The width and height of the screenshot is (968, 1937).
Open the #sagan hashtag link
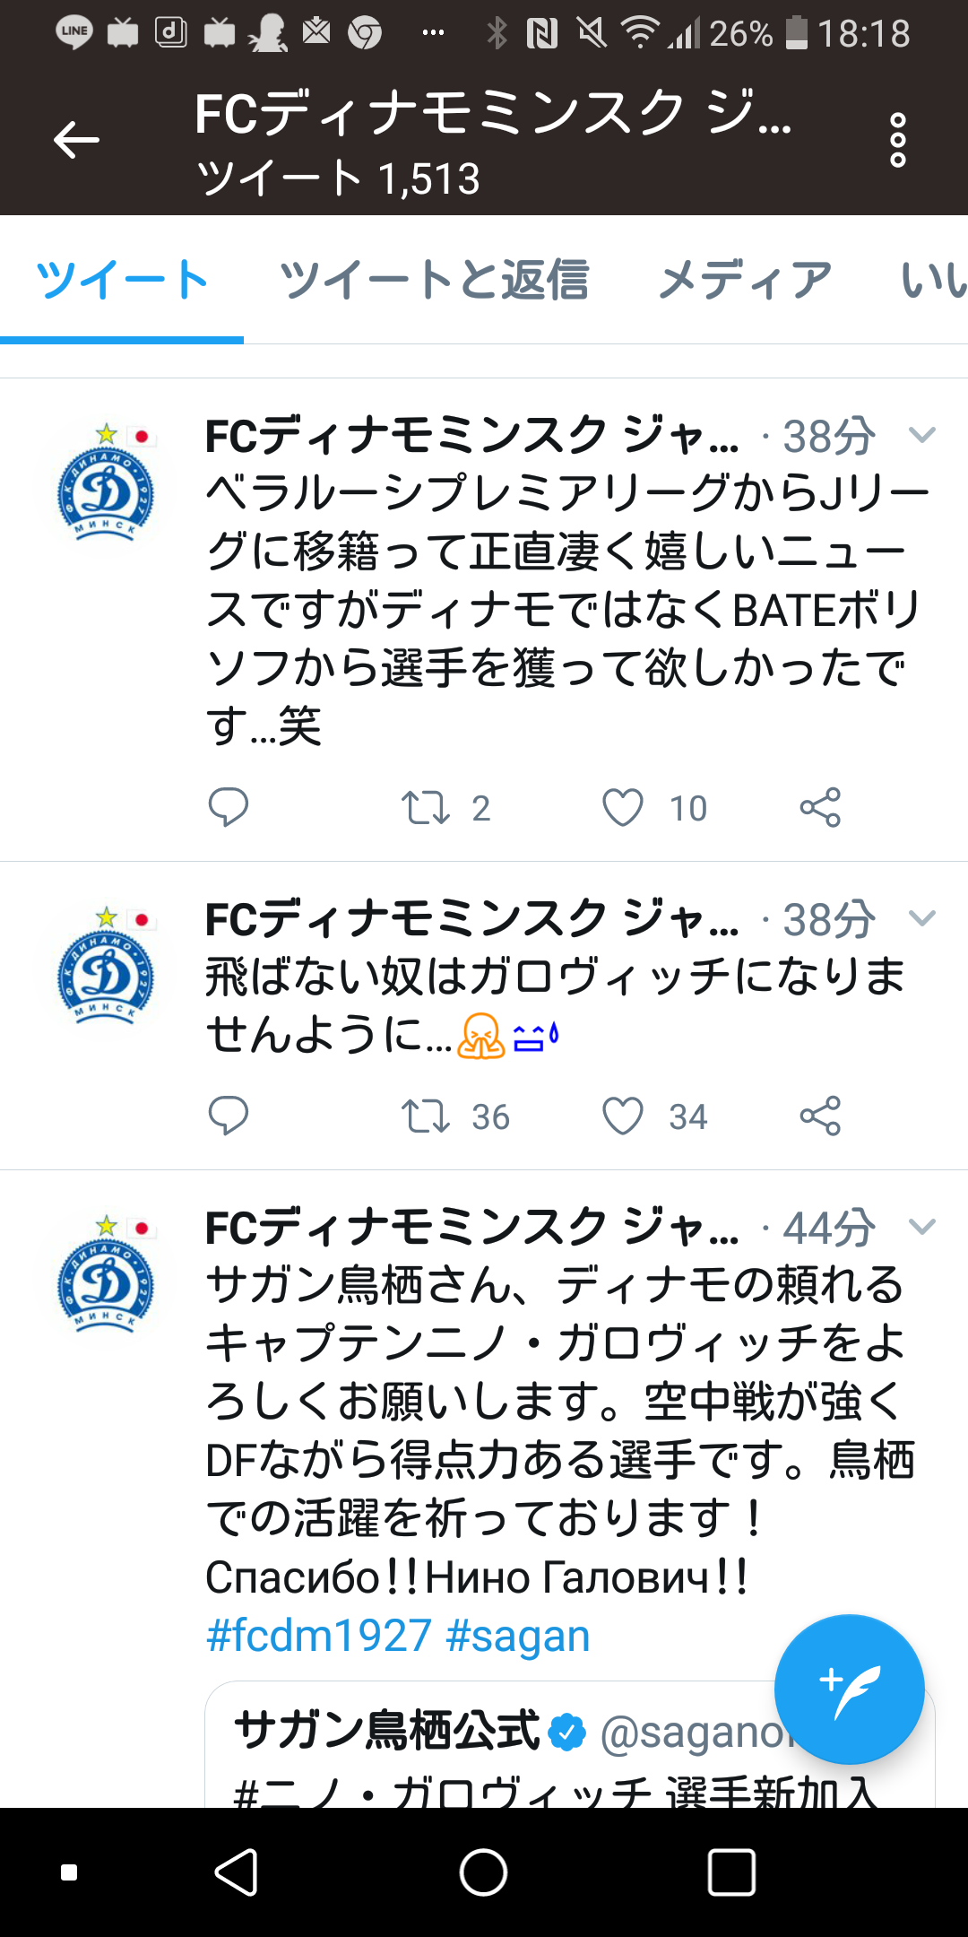[x=518, y=1636]
